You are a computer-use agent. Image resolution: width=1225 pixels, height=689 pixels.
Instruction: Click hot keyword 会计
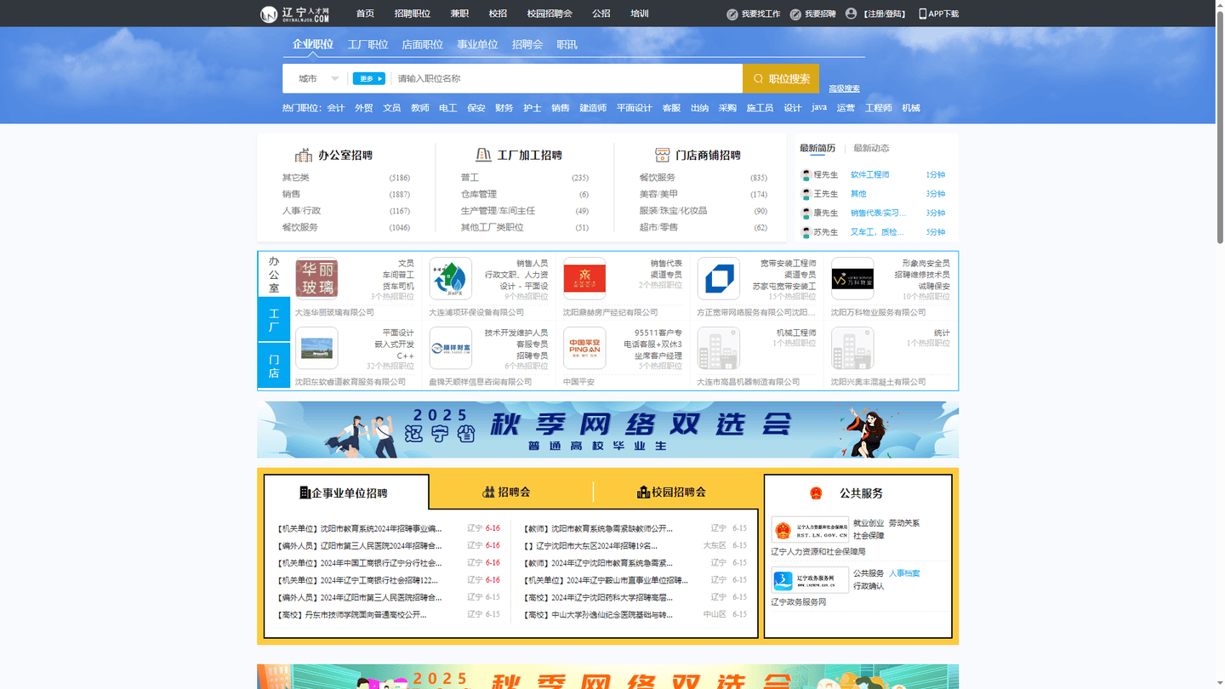click(x=336, y=108)
